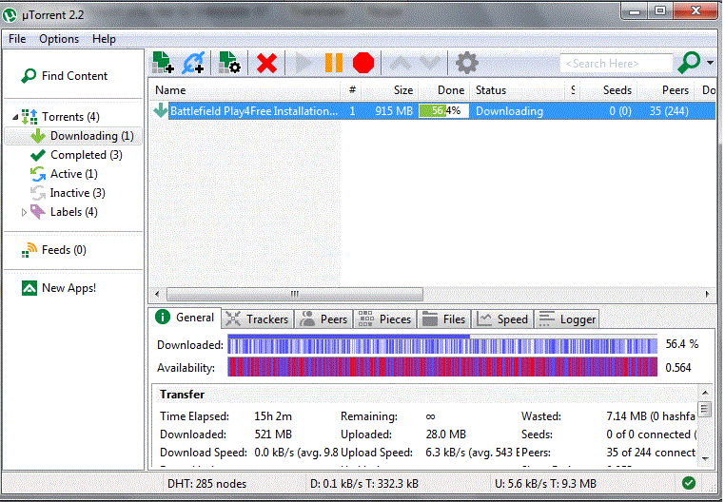Open Preferences using the gear icon
This screenshot has height=502, width=725.
pos(466,63)
